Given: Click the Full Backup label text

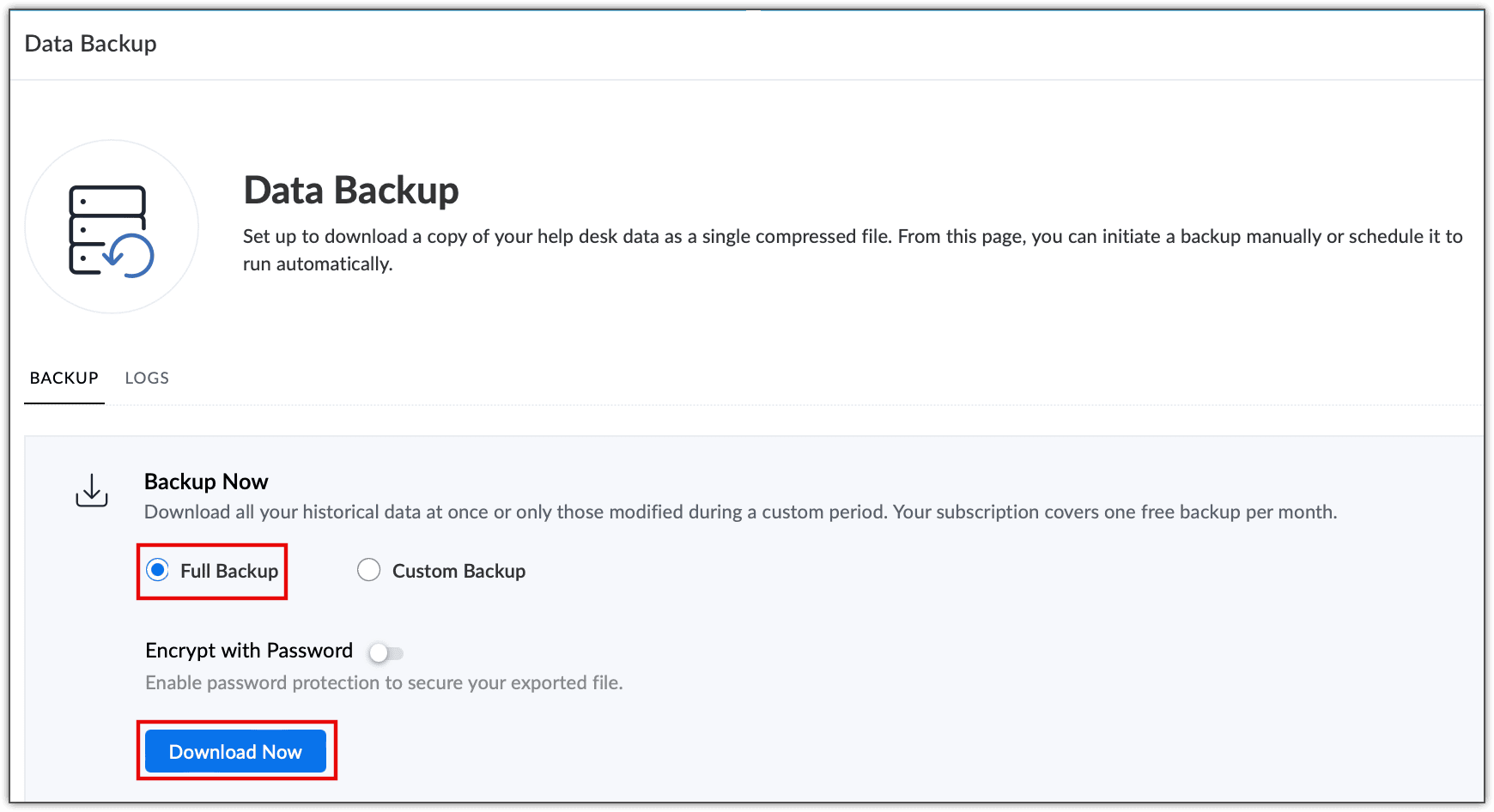Looking at the screenshot, I should [229, 571].
